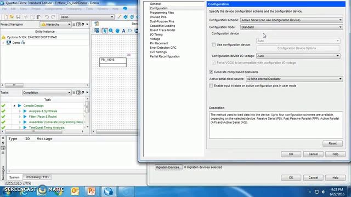Click the rotate icon beside Text tool

(130, 31)
